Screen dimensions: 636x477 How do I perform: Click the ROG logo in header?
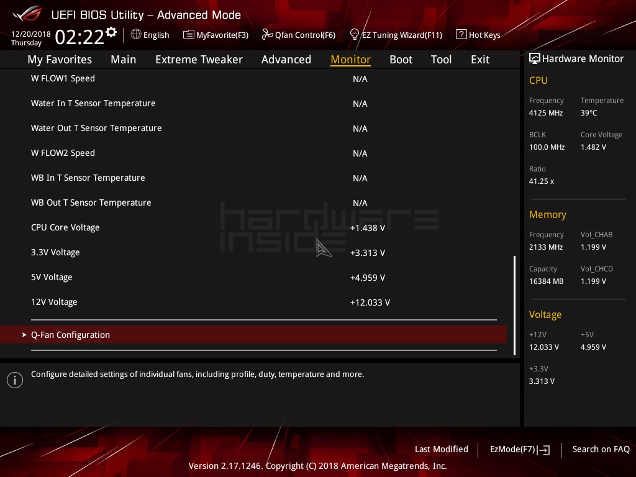pos(27,14)
